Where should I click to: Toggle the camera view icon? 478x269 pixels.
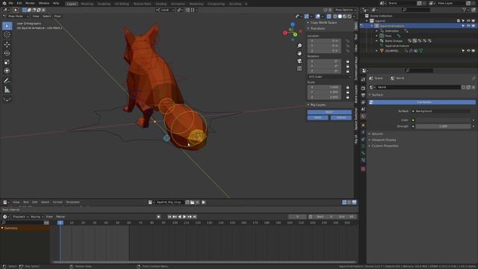click(x=299, y=61)
